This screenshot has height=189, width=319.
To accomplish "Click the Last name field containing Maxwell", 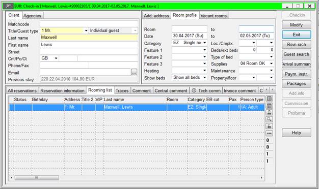I will (x=89, y=38).
